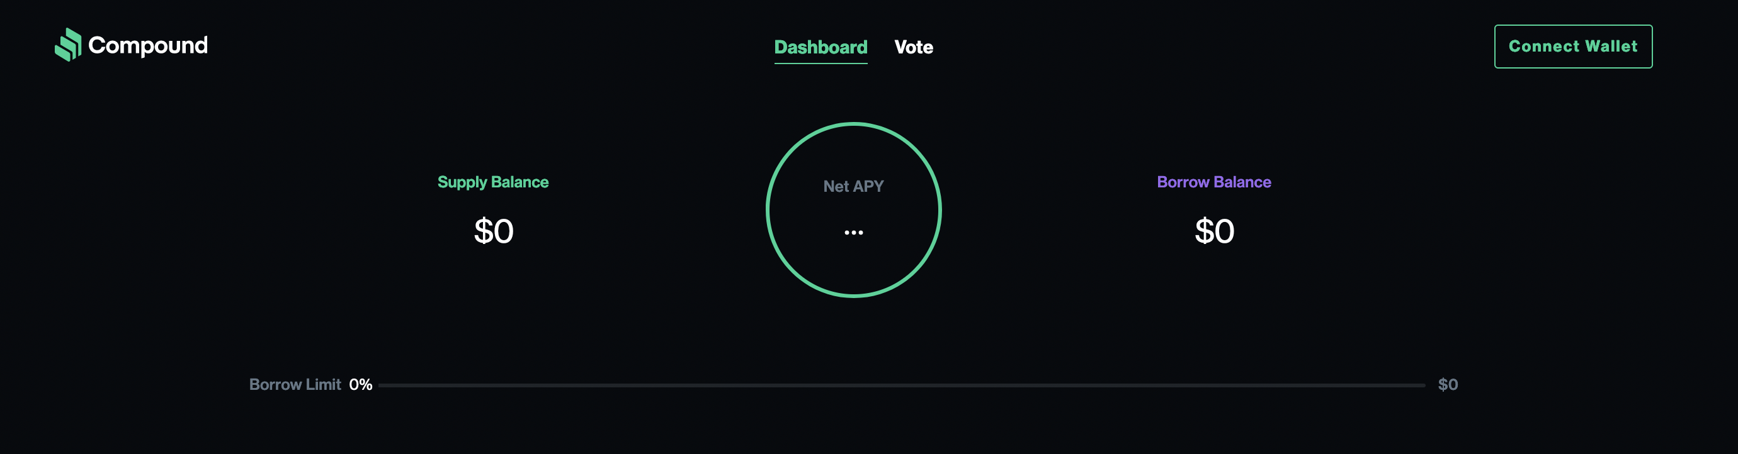Click the dollar sign in the Borrow Balance amount

(1203, 231)
